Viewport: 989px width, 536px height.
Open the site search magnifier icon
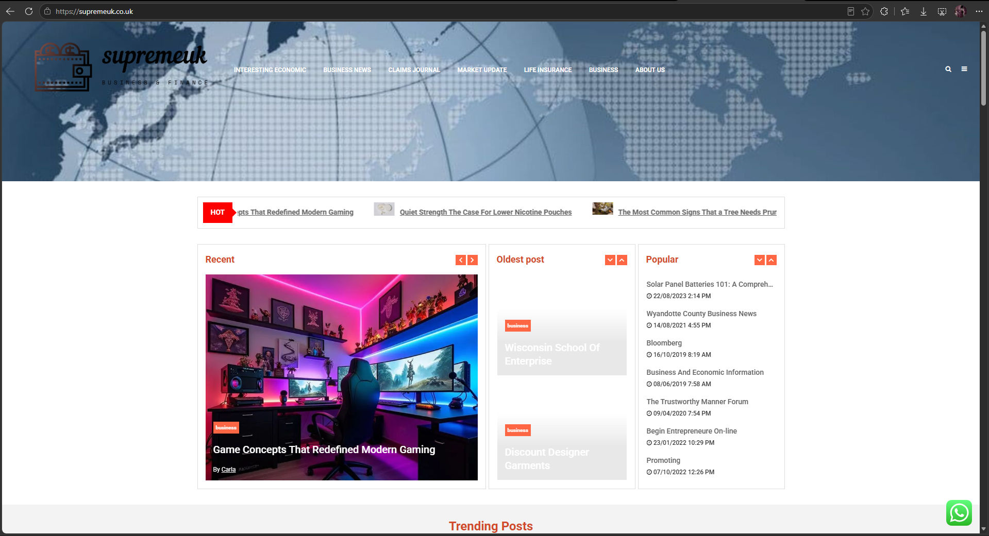(948, 69)
